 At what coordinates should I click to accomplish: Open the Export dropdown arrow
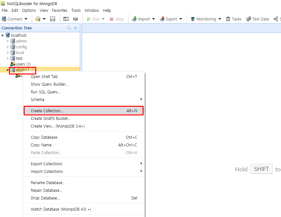(181, 19)
